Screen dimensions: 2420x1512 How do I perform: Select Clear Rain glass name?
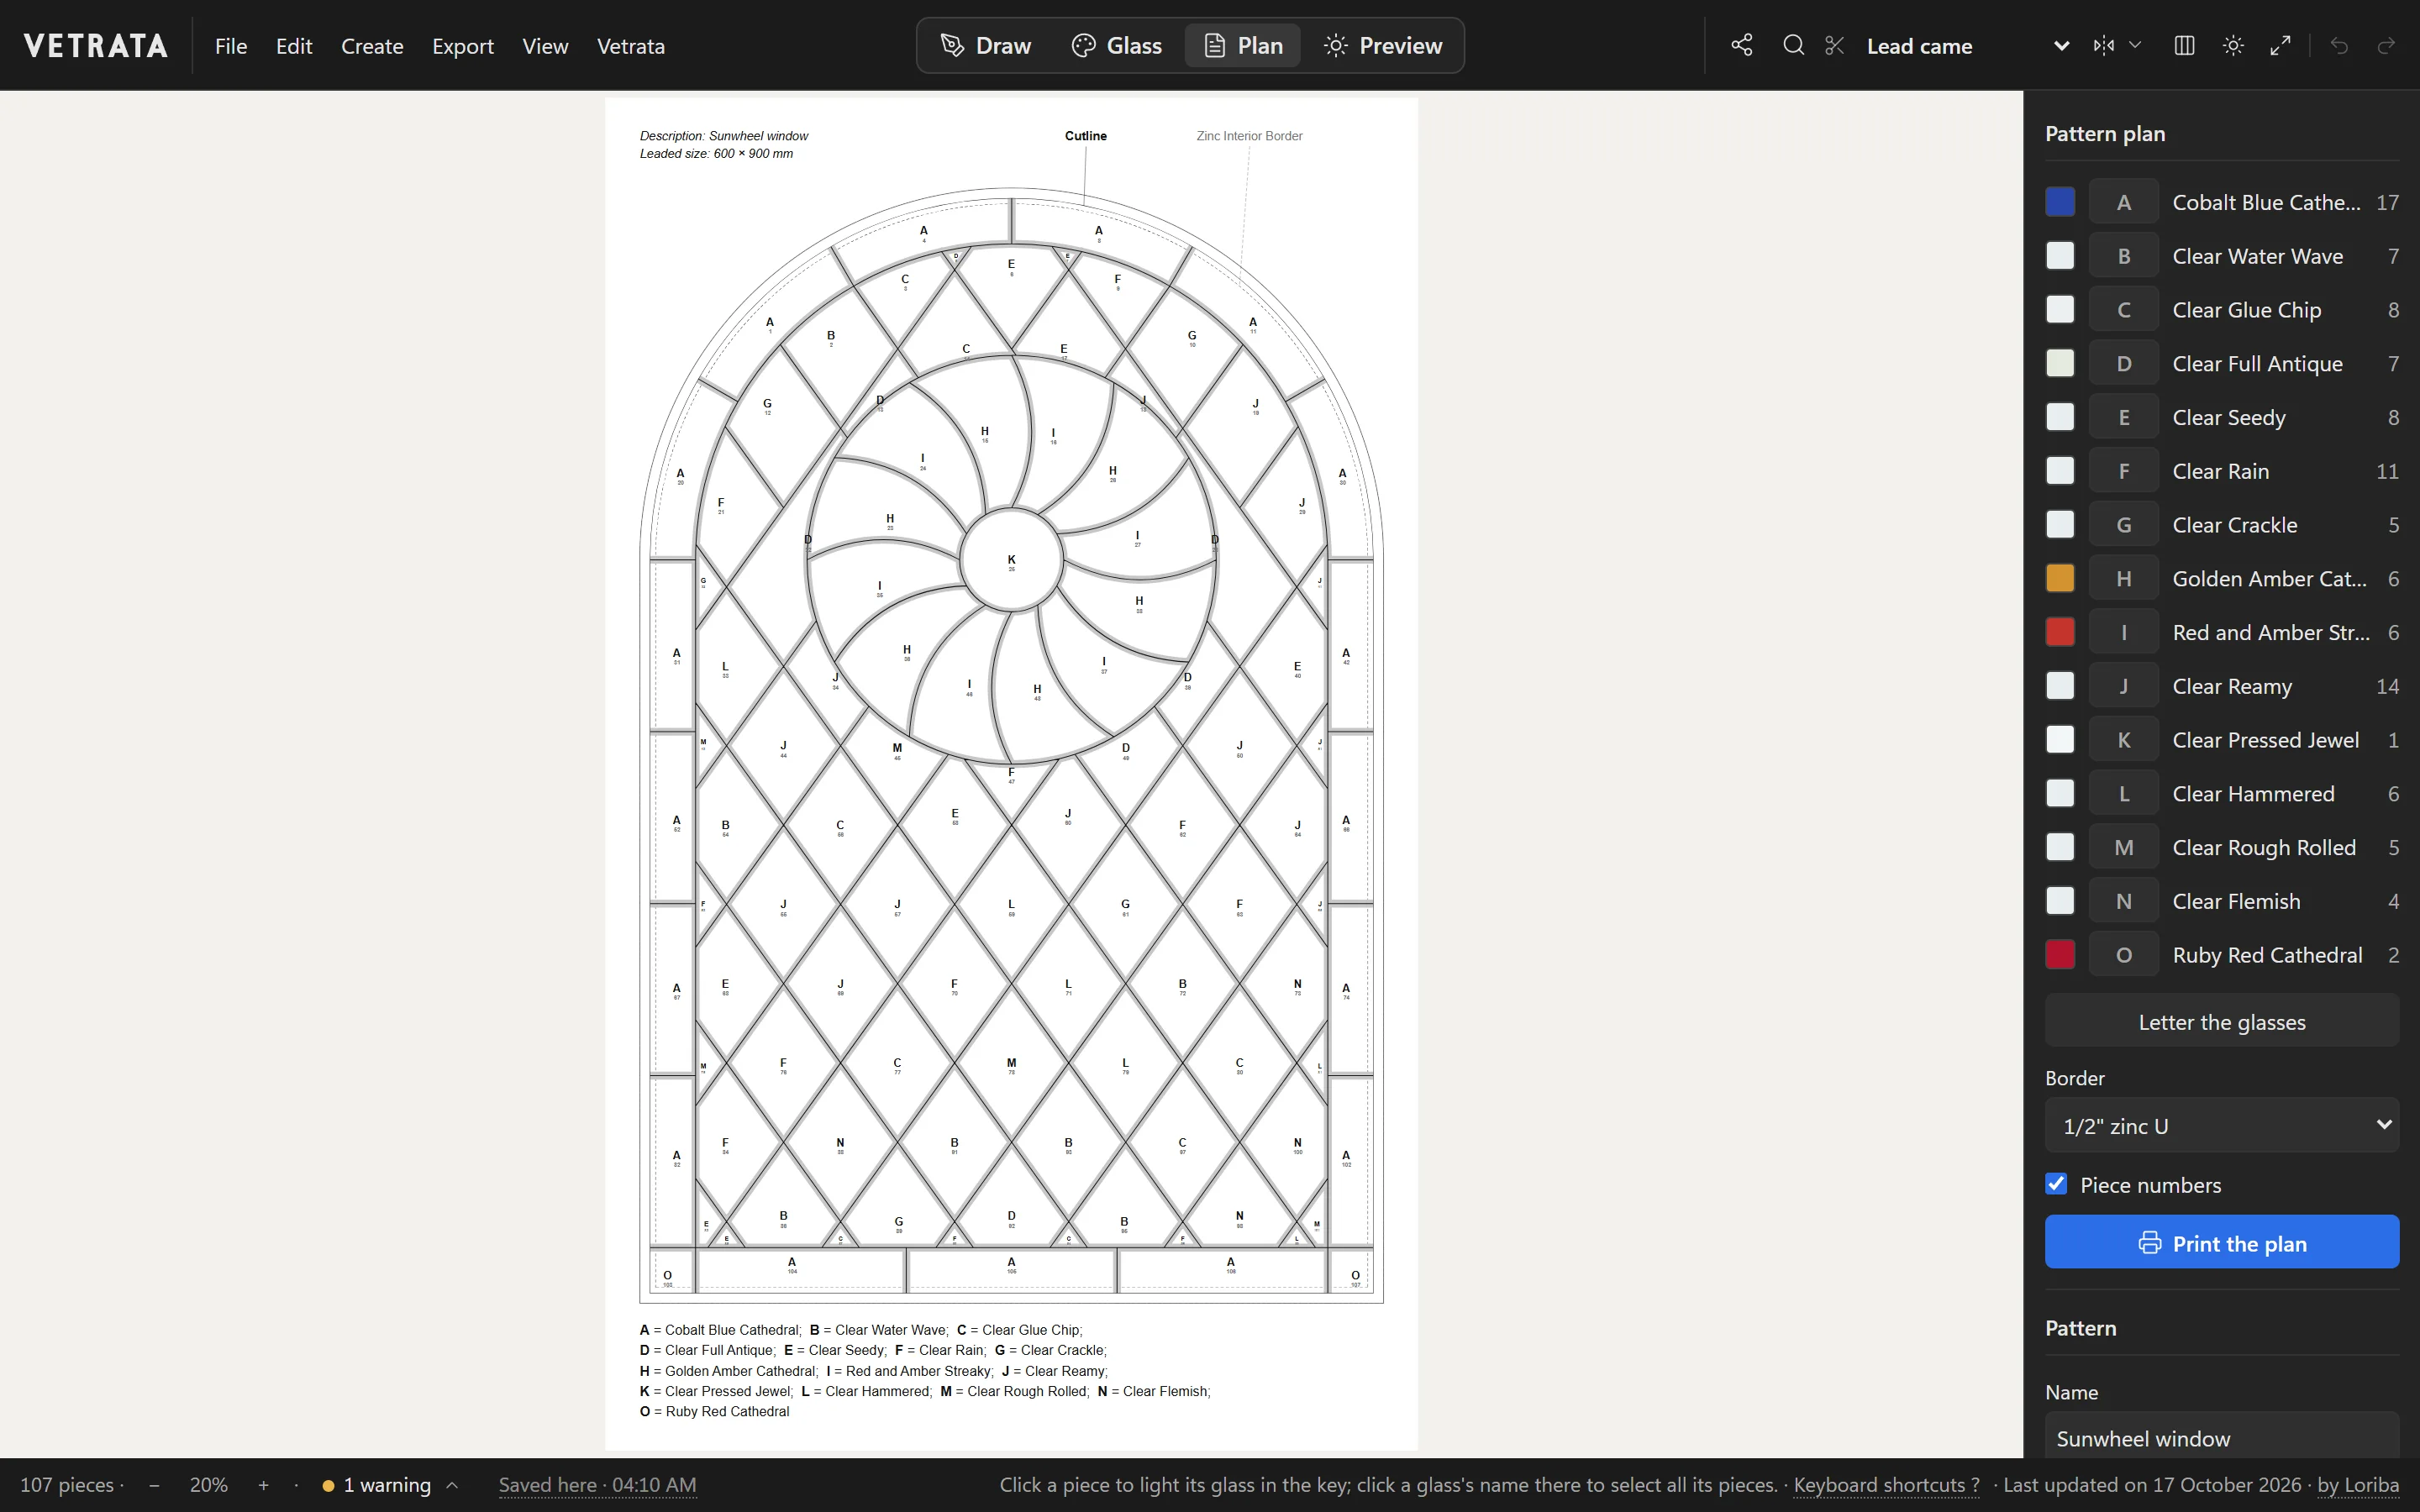2220,471
